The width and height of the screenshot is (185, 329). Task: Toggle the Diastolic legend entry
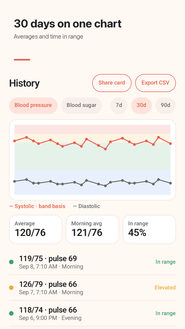coord(86,206)
